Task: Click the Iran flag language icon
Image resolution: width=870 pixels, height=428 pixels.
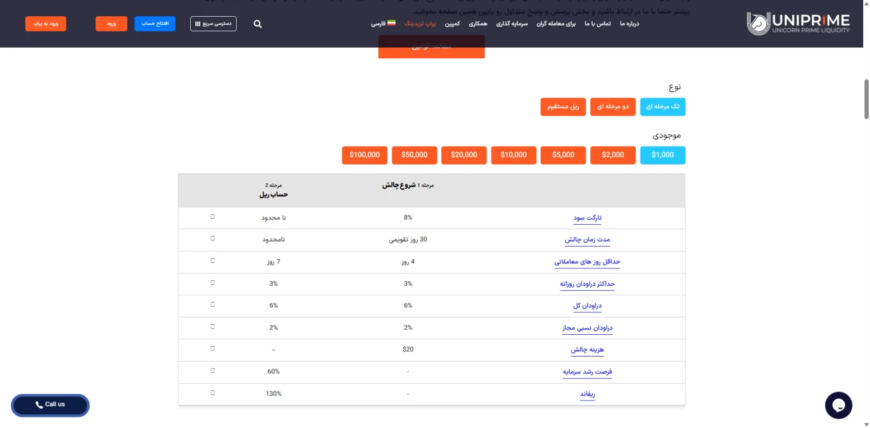Action: click(x=391, y=23)
